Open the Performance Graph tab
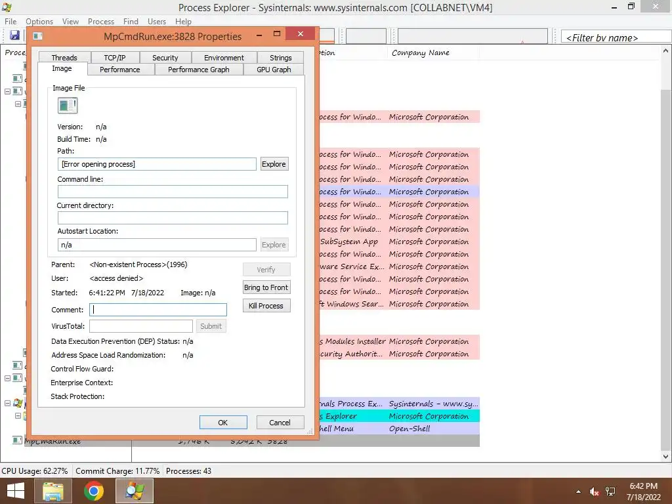Image resolution: width=672 pixels, height=504 pixels. coord(198,70)
